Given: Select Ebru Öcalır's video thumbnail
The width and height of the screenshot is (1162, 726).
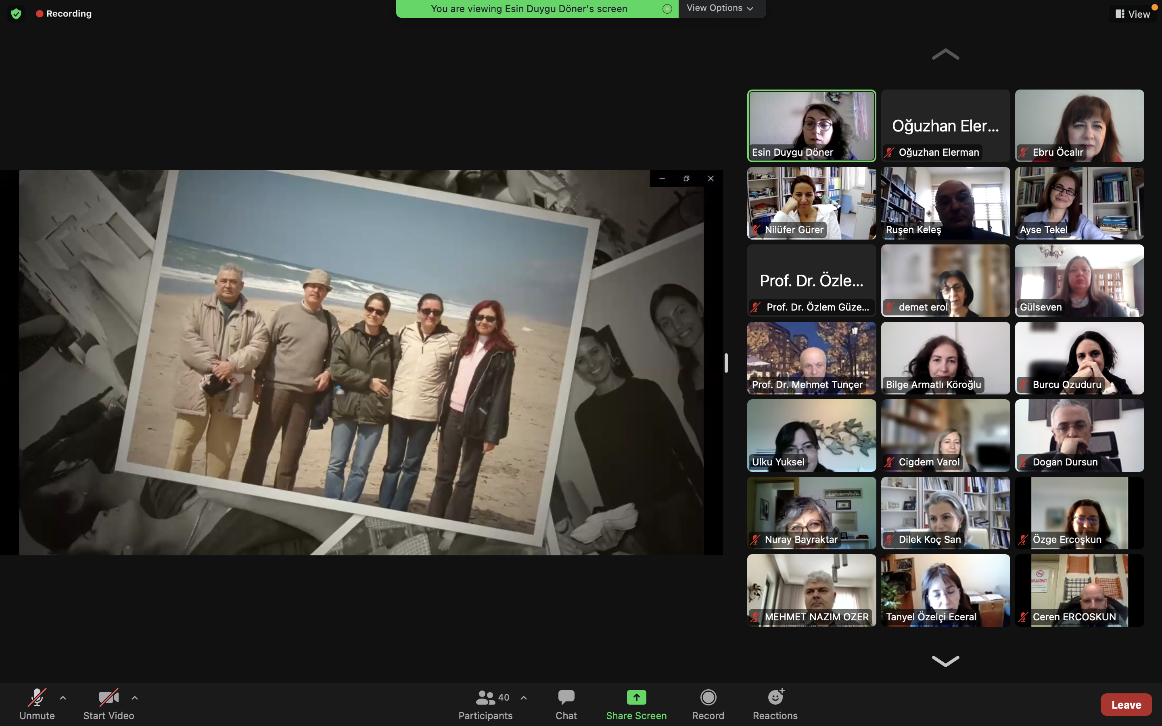Looking at the screenshot, I should click(x=1079, y=126).
